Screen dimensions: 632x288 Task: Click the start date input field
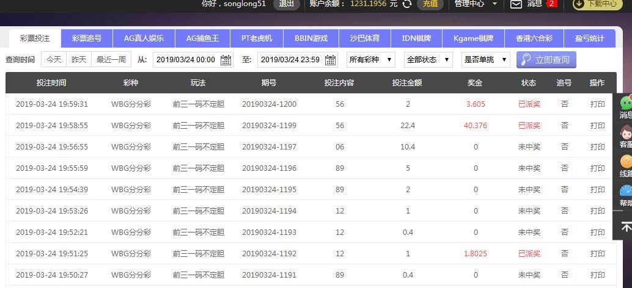185,60
